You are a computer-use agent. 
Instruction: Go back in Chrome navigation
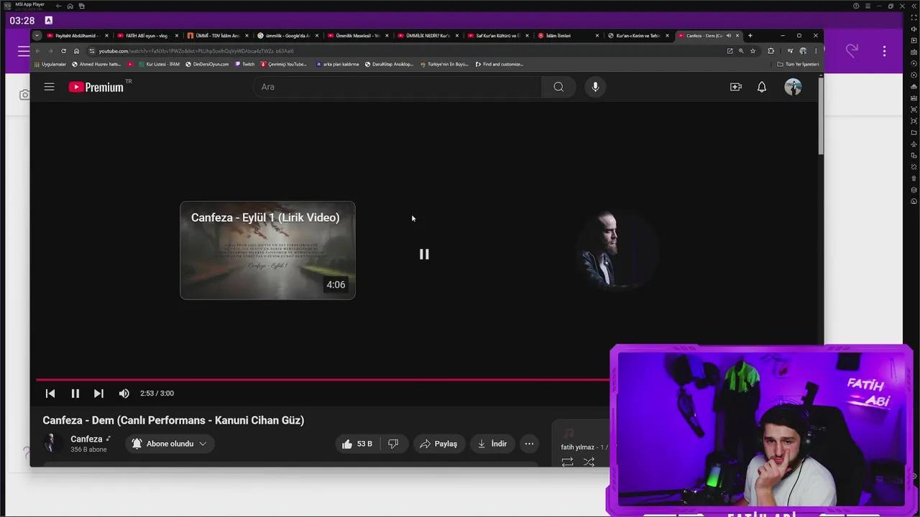point(37,51)
